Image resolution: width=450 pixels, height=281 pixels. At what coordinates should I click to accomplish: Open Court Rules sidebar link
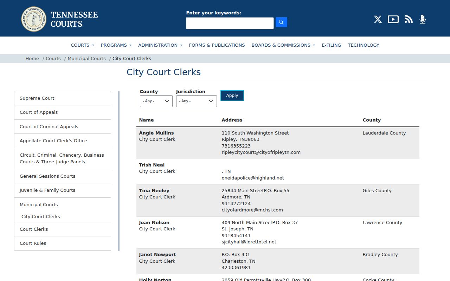coord(63,243)
